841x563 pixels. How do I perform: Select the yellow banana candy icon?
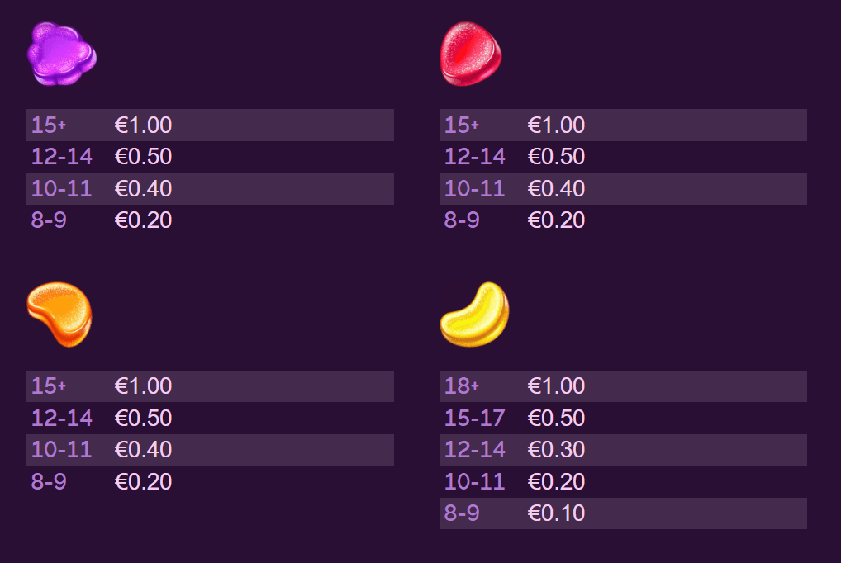click(x=475, y=315)
